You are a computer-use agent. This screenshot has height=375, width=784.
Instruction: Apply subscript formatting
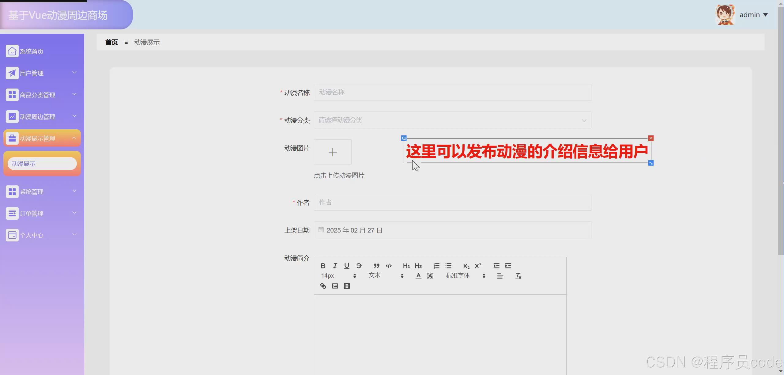[466, 266]
